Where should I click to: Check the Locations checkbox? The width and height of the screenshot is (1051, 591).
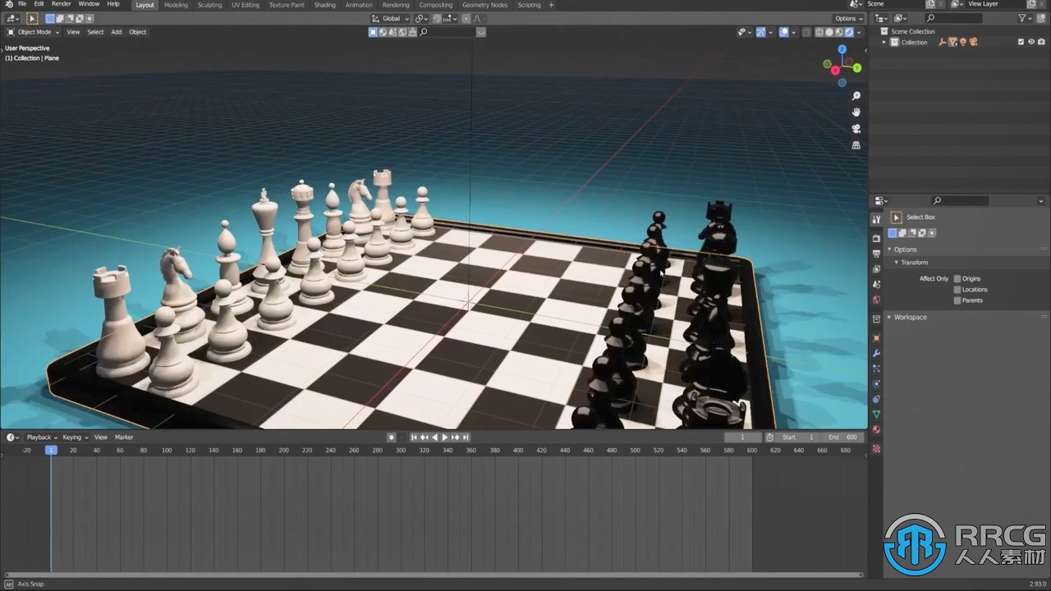pyautogui.click(x=957, y=290)
